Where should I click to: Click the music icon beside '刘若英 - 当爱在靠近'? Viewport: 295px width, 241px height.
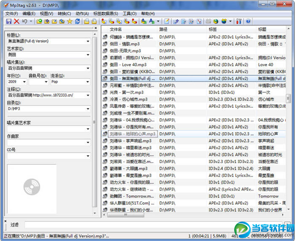pyautogui.click(x=105, y=162)
